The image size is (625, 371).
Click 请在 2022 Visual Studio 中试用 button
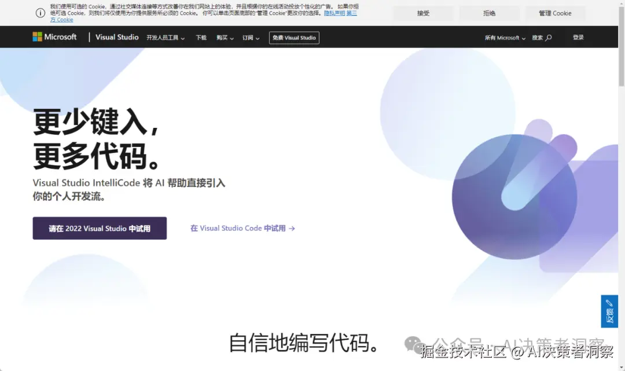[x=99, y=228]
